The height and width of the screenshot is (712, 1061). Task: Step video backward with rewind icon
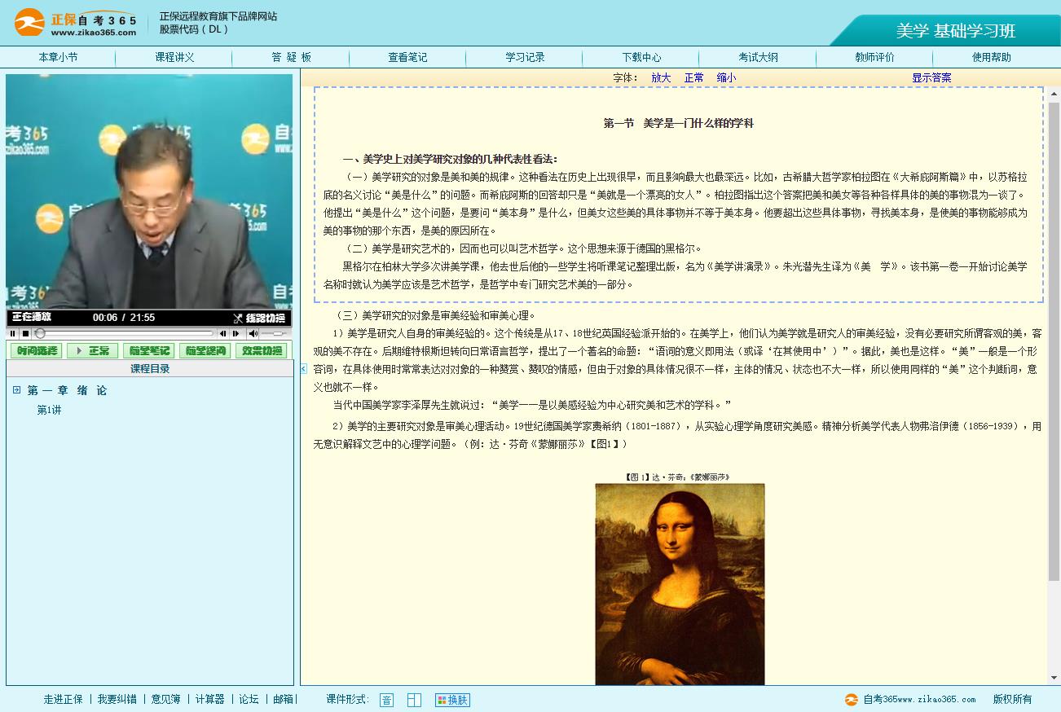(222, 333)
